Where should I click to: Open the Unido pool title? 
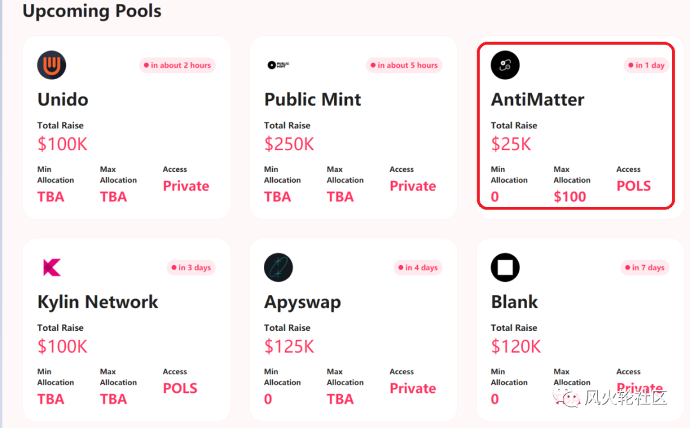pyautogui.click(x=63, y=100)
